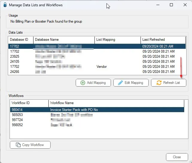Minimize the dialog window

pos(158,5)
